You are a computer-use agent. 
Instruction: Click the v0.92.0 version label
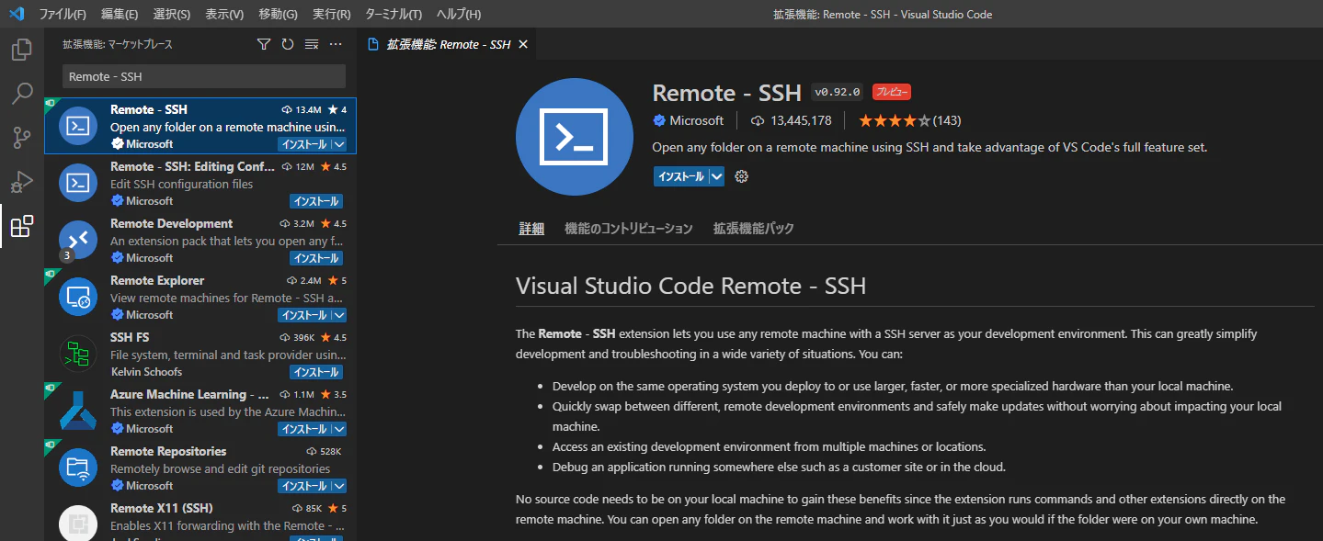point(837,92)
